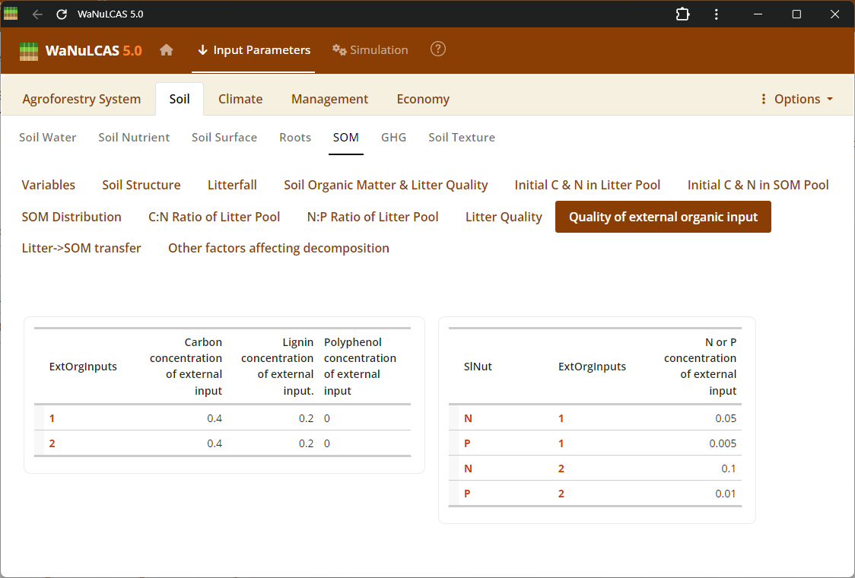Open the extensions puzzle icon

pyautogui.click(x=682, y=14)
